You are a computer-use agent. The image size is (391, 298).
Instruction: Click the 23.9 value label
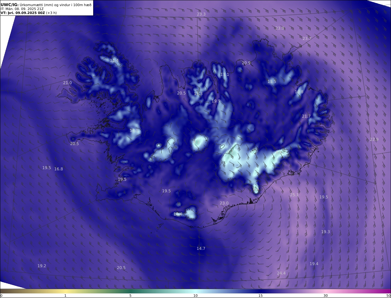374,139
